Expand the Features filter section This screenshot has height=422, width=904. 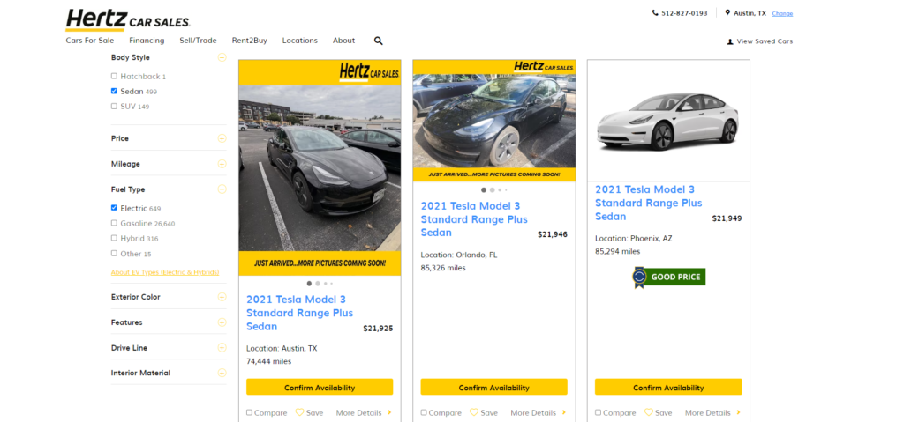pos(222,322)
